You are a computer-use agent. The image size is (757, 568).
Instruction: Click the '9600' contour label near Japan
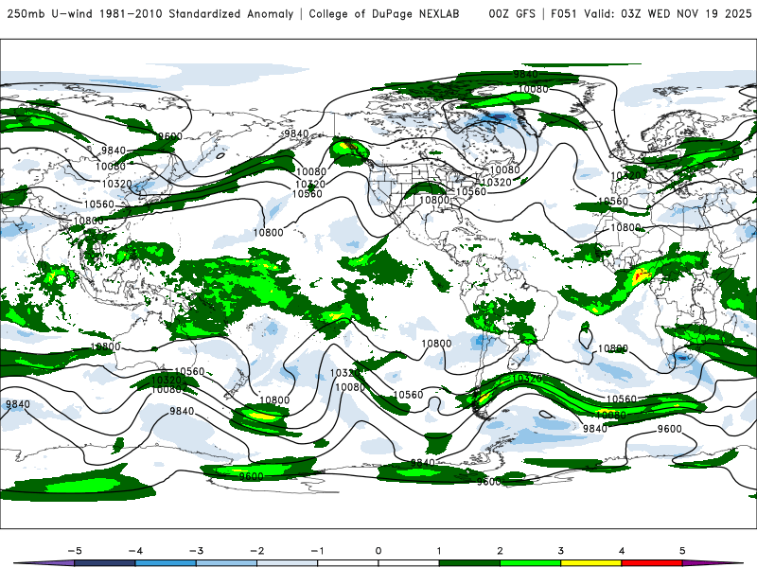point(170,136)
